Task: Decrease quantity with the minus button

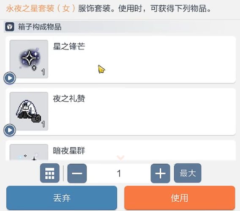Action: tap(77, 173)
